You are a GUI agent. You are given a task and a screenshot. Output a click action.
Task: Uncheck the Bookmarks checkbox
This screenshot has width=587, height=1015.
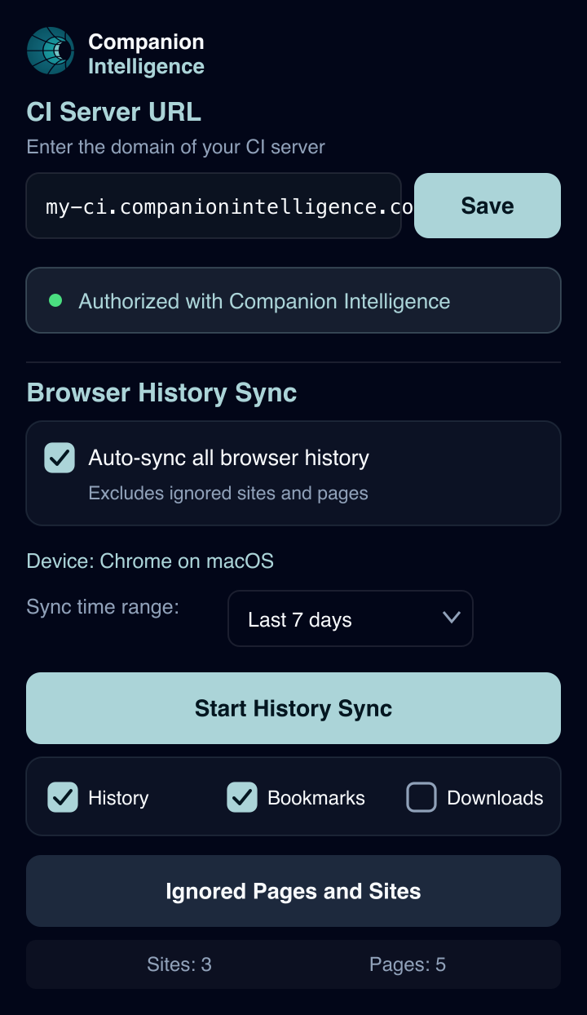point(242,797)
